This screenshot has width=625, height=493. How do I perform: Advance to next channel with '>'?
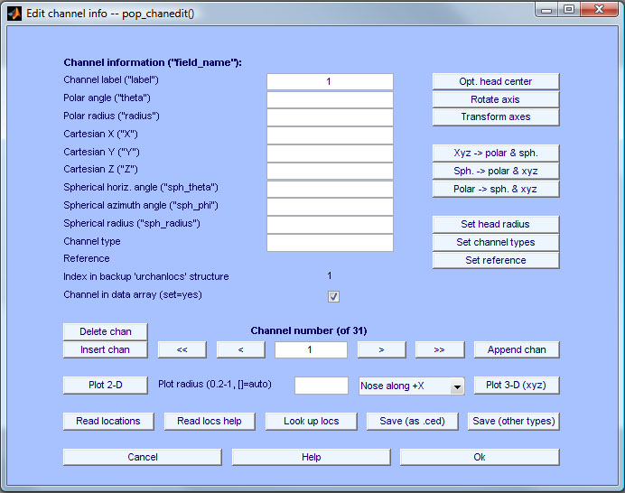pyautogui.click(x=380, y=349)
